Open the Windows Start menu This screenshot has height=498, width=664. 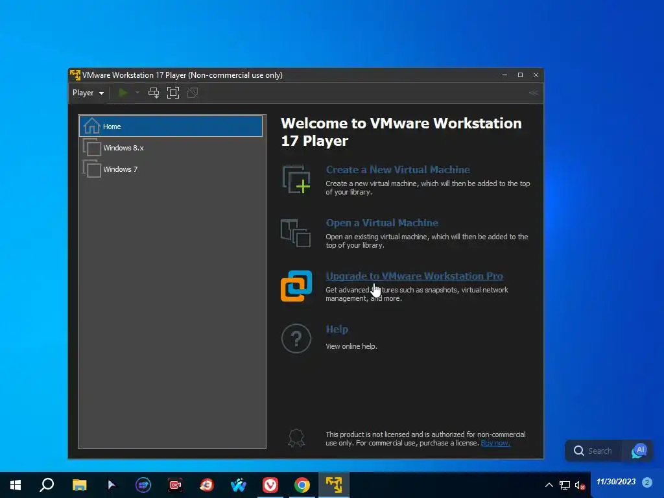[16, 485]
